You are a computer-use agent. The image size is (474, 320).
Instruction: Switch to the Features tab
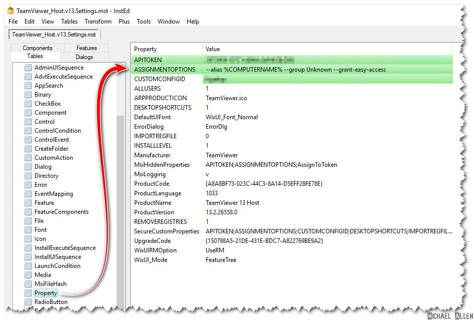(x=87, y=48)
